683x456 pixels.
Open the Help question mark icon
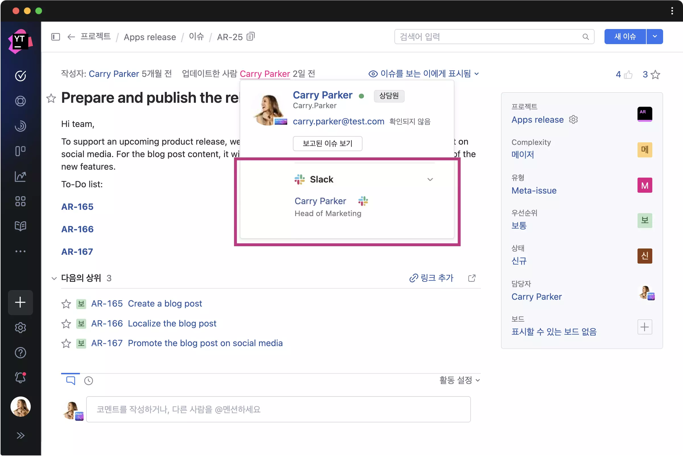[x=20, y=353]
